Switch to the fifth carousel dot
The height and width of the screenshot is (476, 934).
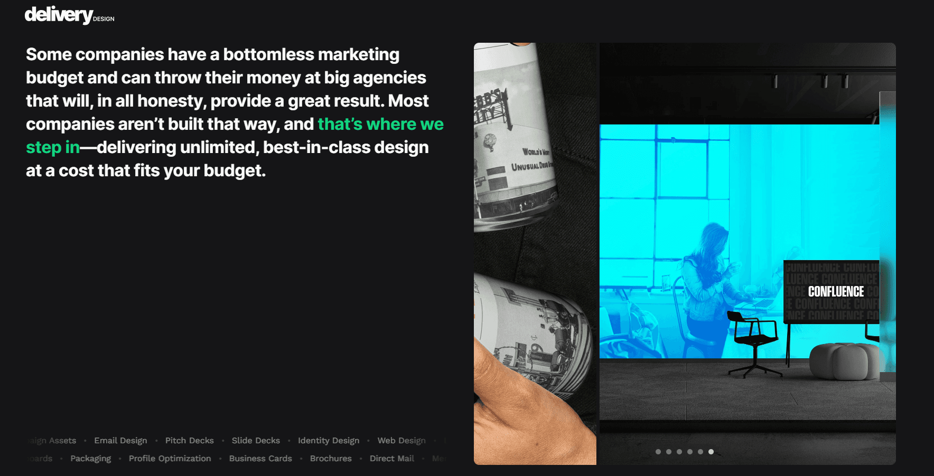[x=700, y=452]
